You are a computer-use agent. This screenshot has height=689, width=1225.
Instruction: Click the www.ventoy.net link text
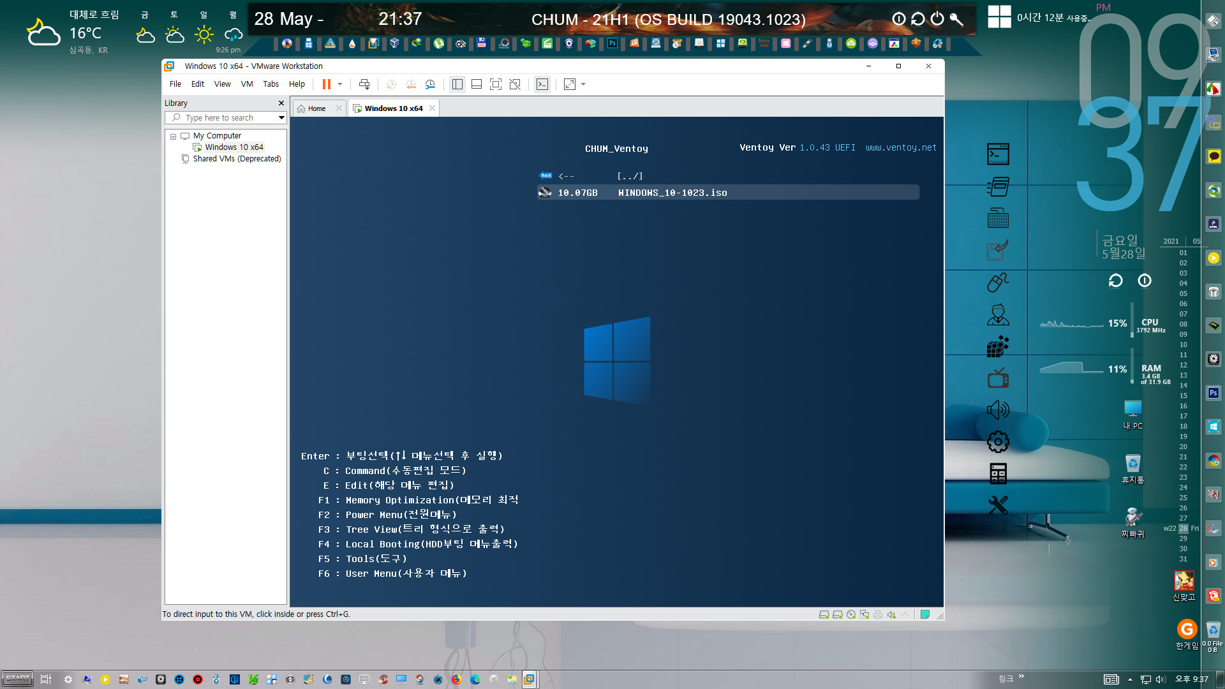click(x=901, y=148)
